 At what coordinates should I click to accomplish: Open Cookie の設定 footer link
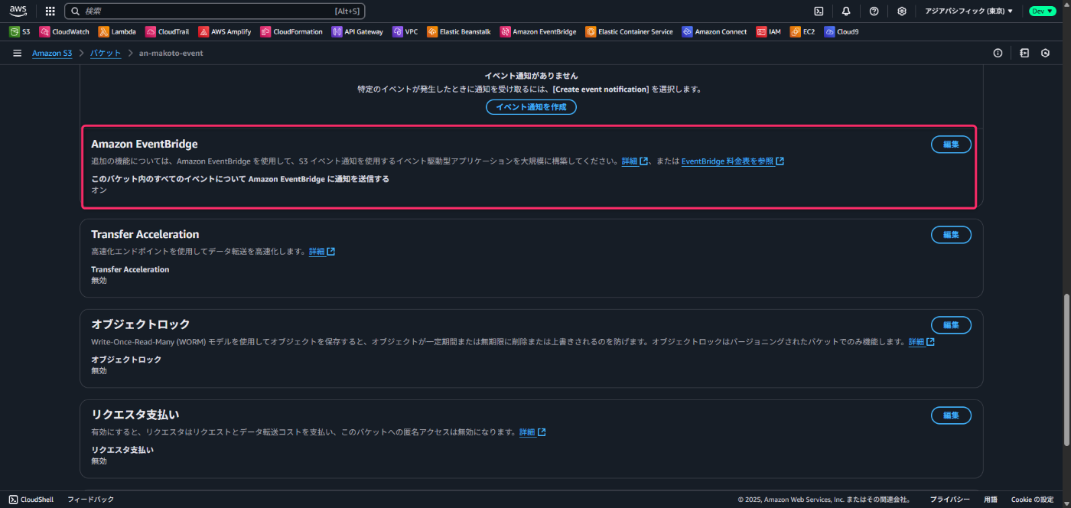click(x=1032, y=500)
